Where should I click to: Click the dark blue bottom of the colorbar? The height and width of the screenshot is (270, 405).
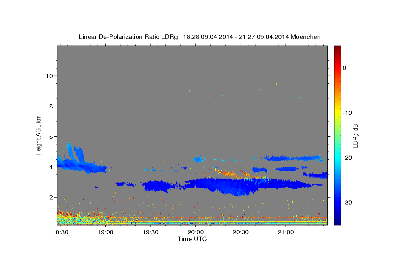[x=337, y=221]
